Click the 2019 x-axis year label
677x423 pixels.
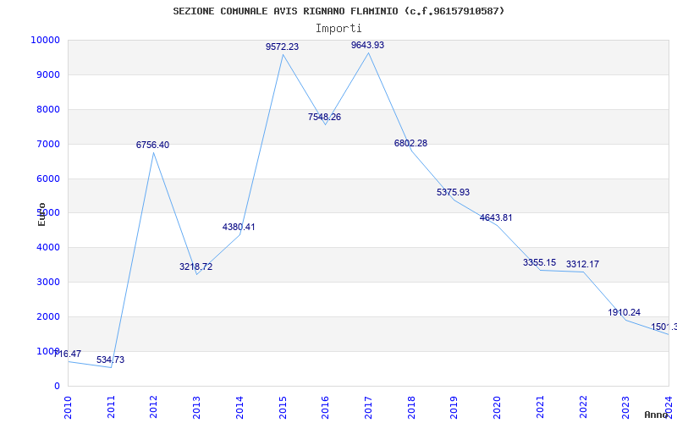coord(454,408)
